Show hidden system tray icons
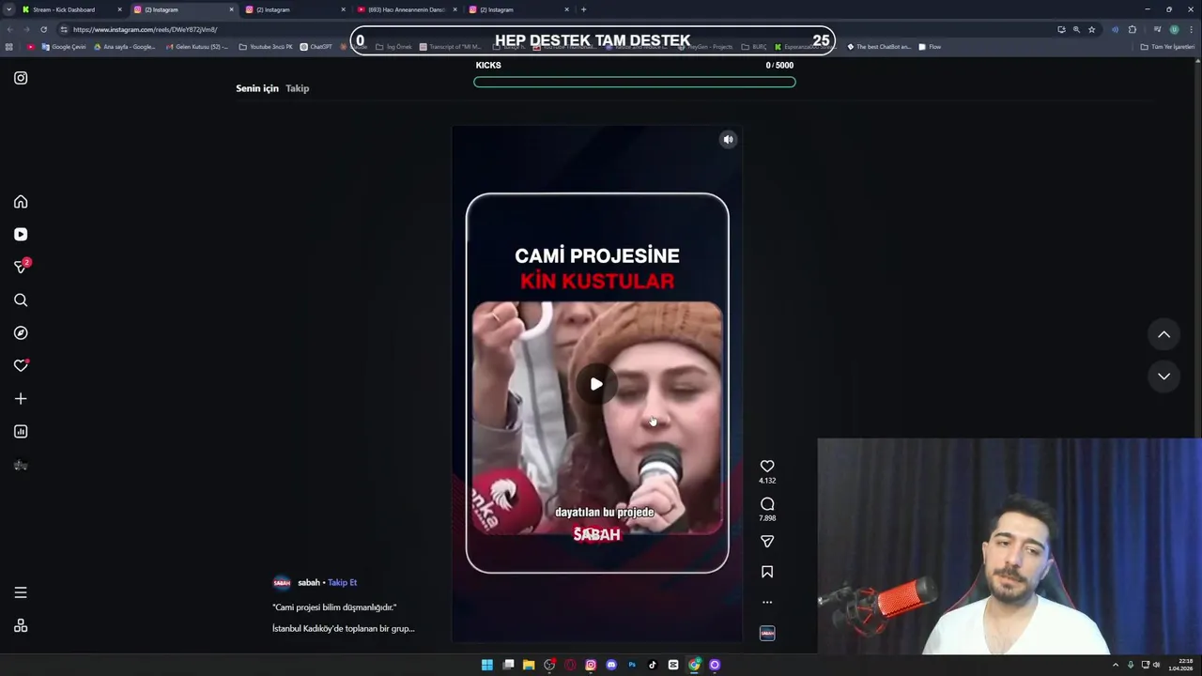This screenshot has width=1202, height=676. pos(1116,665)
